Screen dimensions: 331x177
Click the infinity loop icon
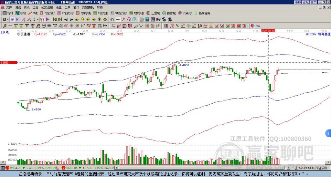(x=258, y=26)
